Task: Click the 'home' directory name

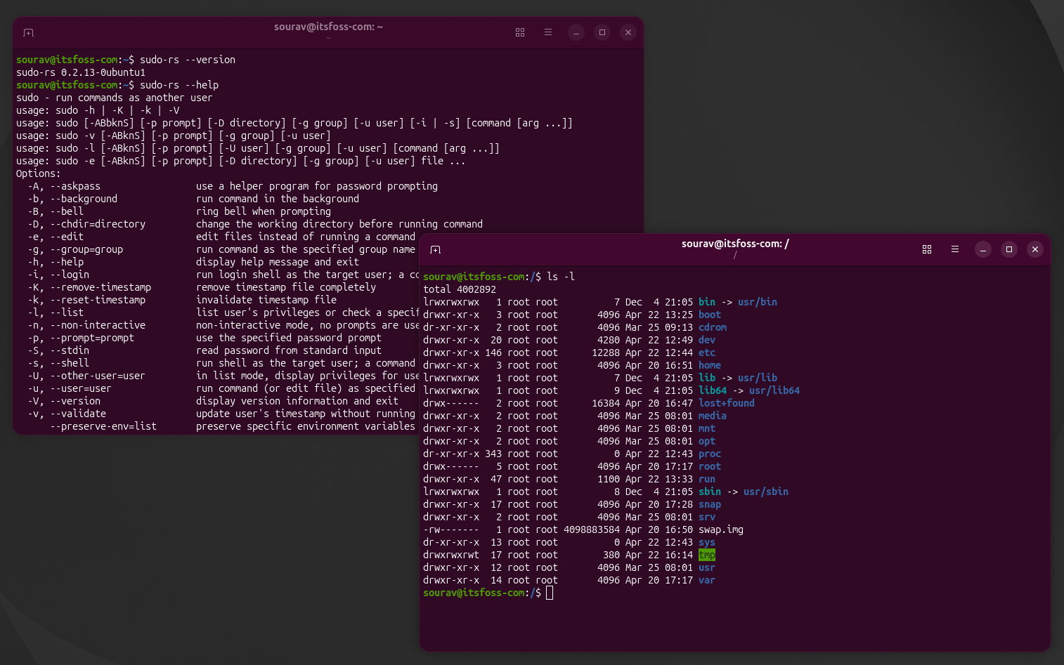Action: [x=710, y=365]
